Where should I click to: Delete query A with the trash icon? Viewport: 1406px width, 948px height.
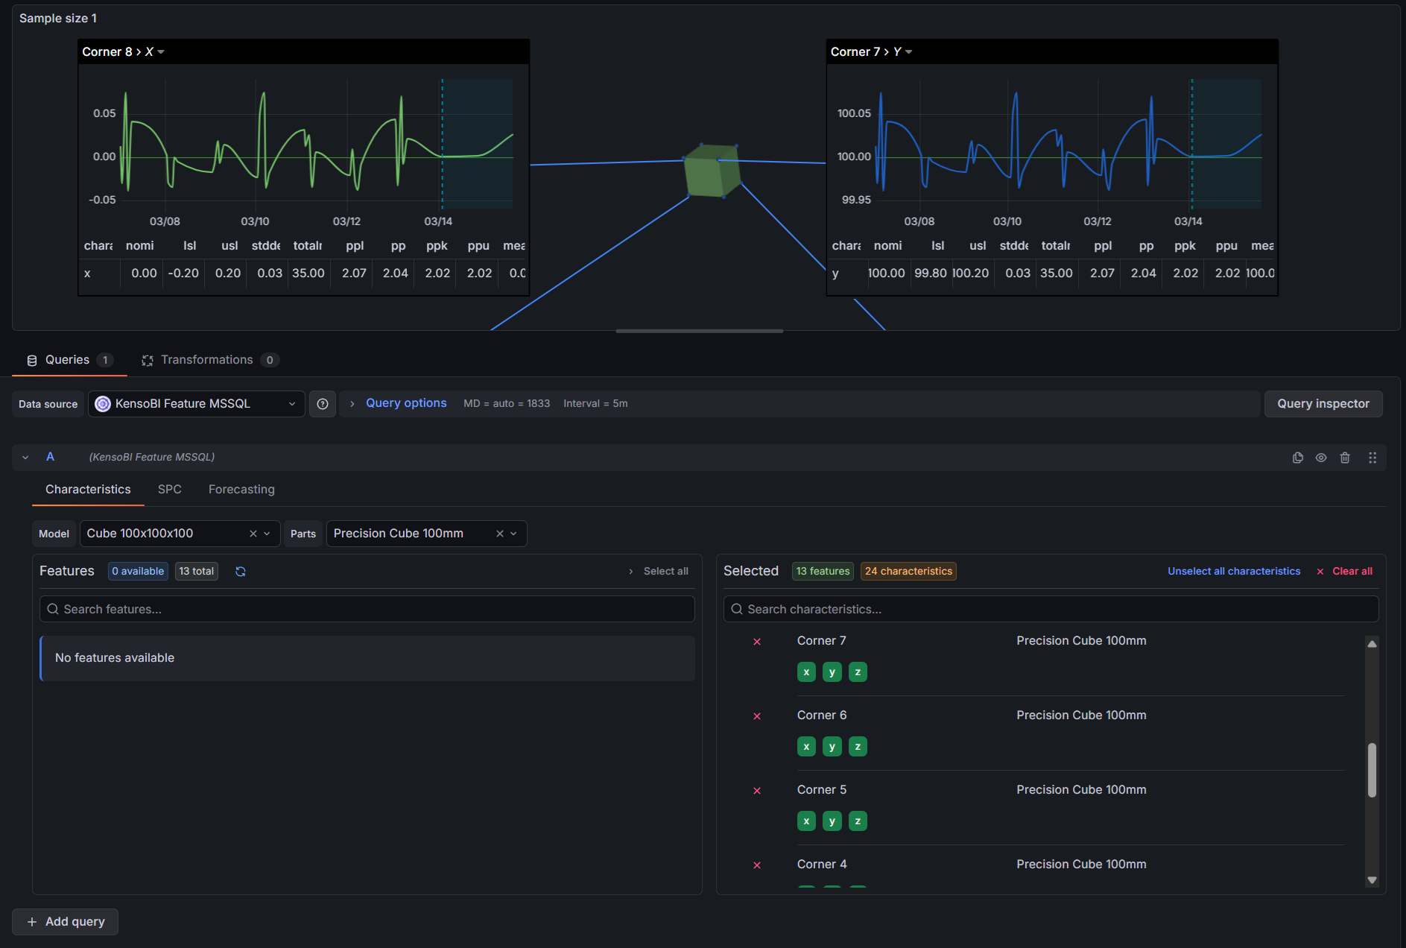coord(1345,458)
